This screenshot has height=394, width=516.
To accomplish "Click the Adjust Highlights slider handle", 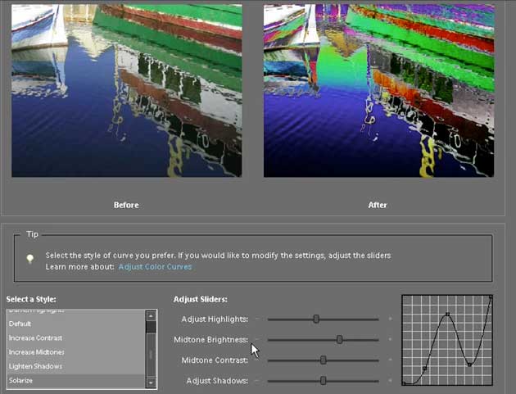I will click(x=316, y=319).
